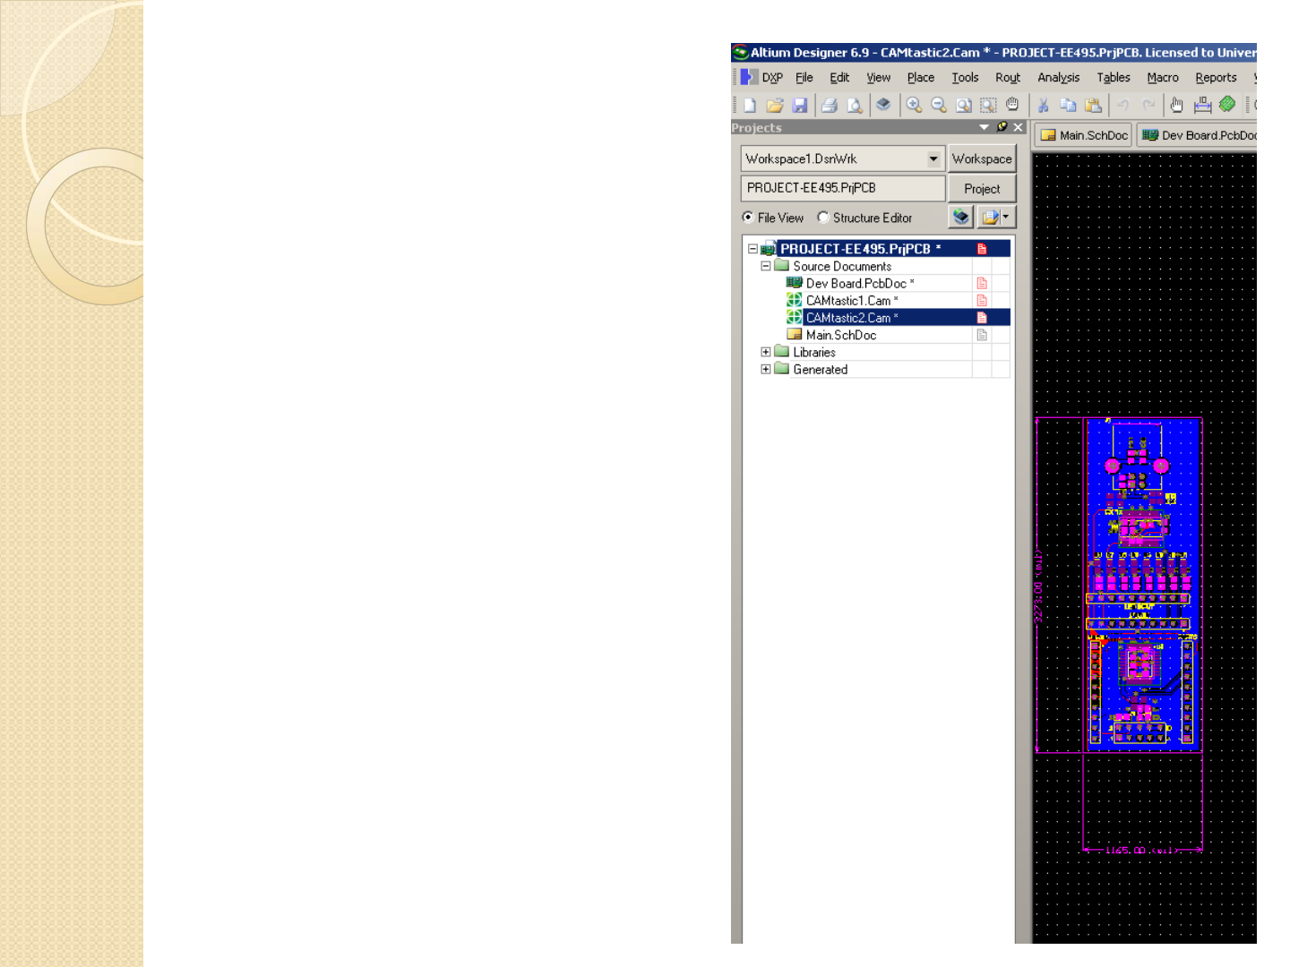Click the Print toolbar icon
1290x967 pixels.
(x=830, y=106)
